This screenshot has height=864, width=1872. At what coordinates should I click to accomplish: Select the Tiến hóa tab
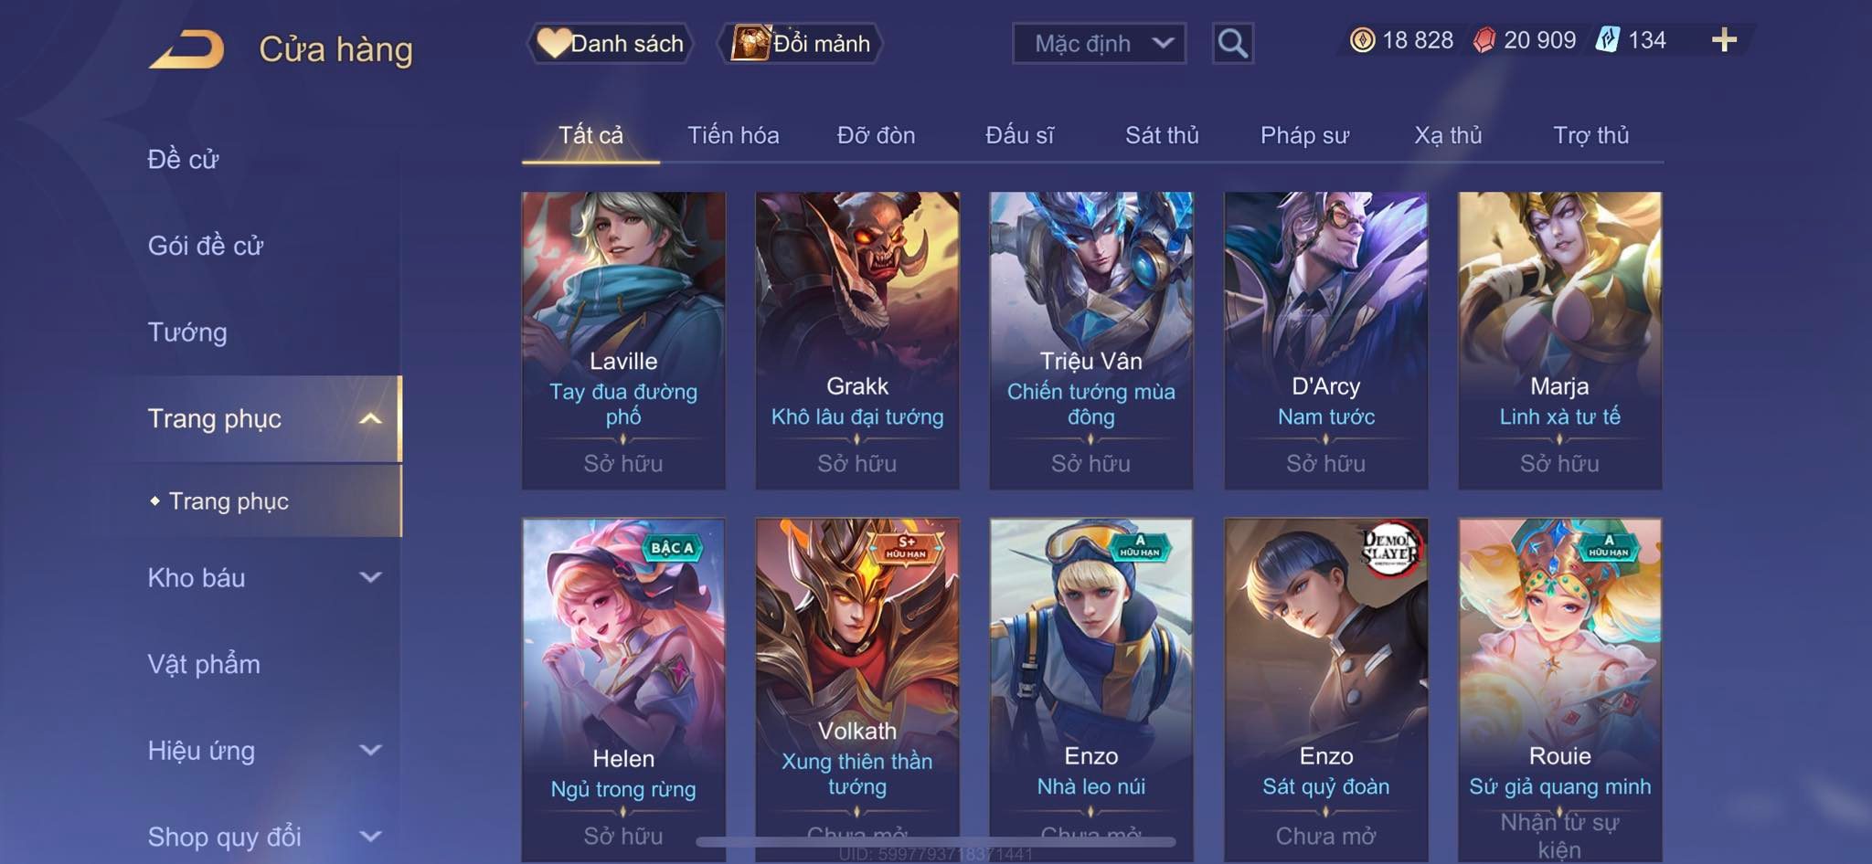(x=733, y=135)
